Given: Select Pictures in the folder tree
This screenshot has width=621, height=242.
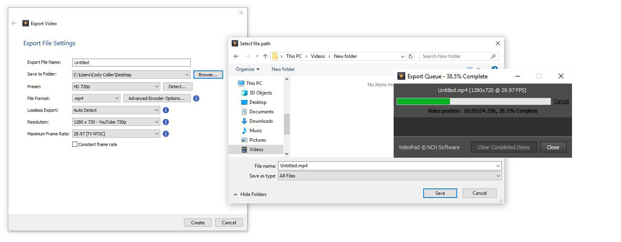Looking at the screenshot, I should [254, 140].
